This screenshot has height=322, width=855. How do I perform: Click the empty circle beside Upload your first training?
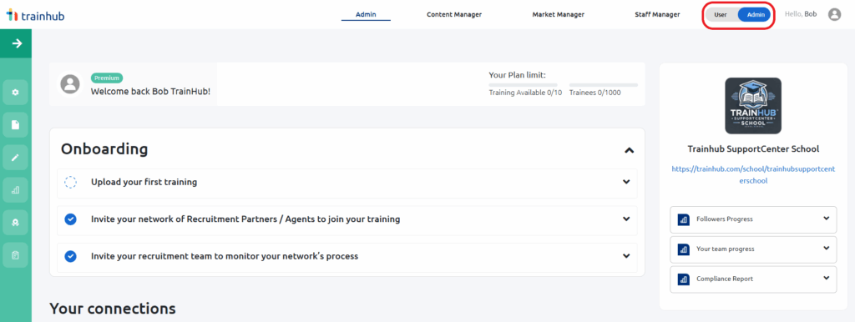[70, 182]
